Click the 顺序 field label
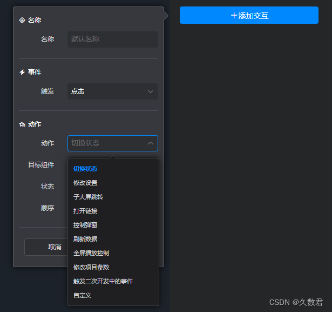The height and width of the screenshot is (312, 332). (48, 208)
